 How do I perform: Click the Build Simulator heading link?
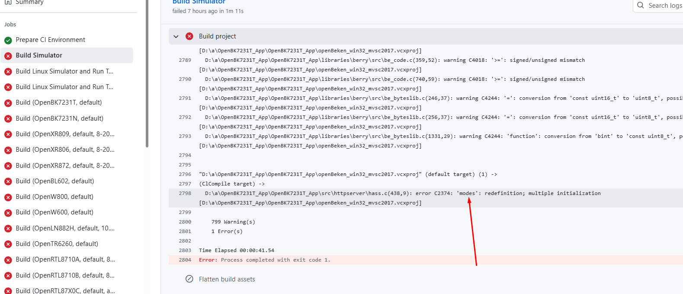click(199, 2)
